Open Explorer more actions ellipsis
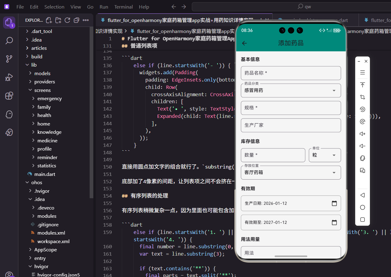 [86, 20]
